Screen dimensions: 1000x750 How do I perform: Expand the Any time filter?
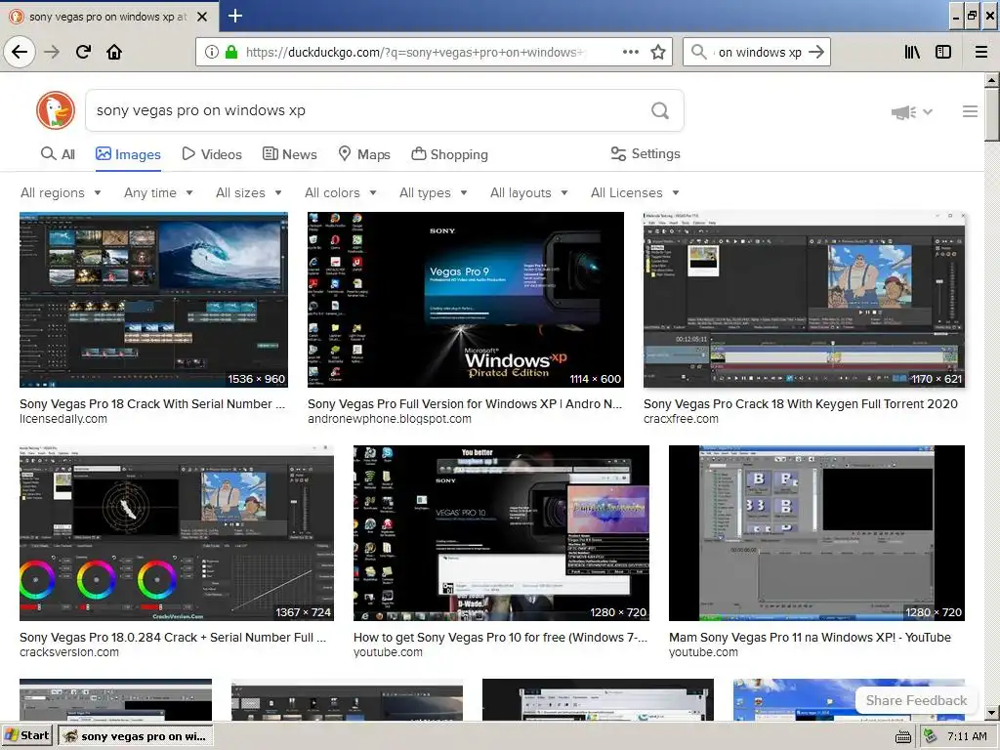159,192
